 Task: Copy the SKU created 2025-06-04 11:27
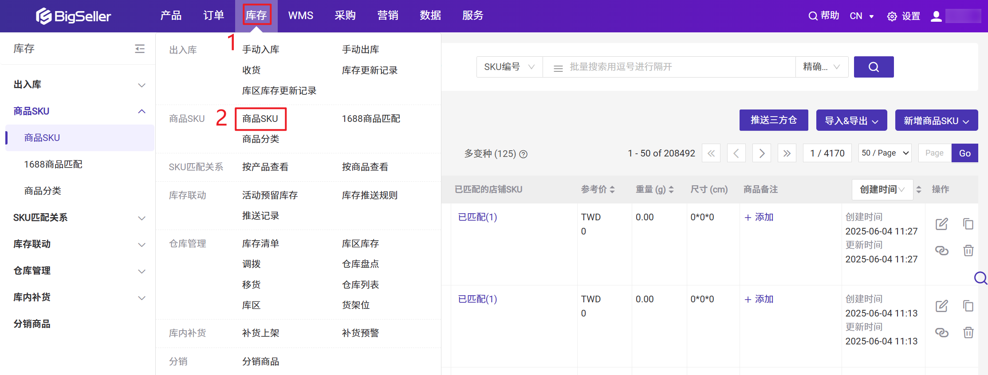click(968, 224)
